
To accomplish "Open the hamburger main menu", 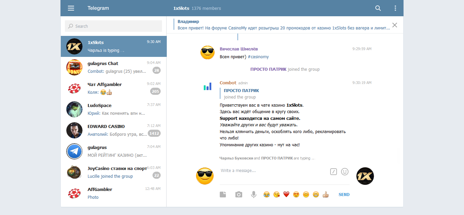I will pos(71,8).
